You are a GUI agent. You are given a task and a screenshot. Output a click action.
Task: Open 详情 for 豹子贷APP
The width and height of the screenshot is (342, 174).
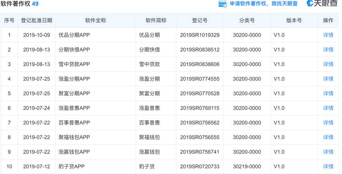(x=328, y=166)
